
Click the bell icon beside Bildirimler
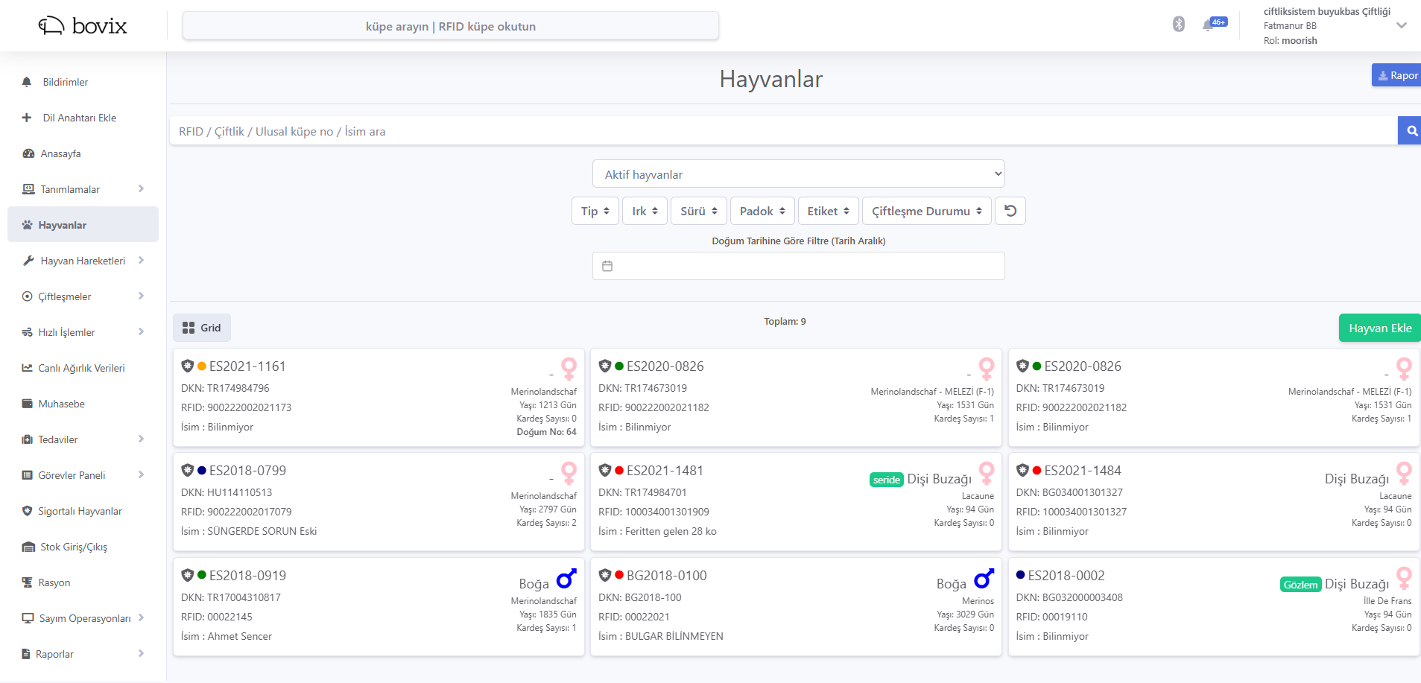27,82
